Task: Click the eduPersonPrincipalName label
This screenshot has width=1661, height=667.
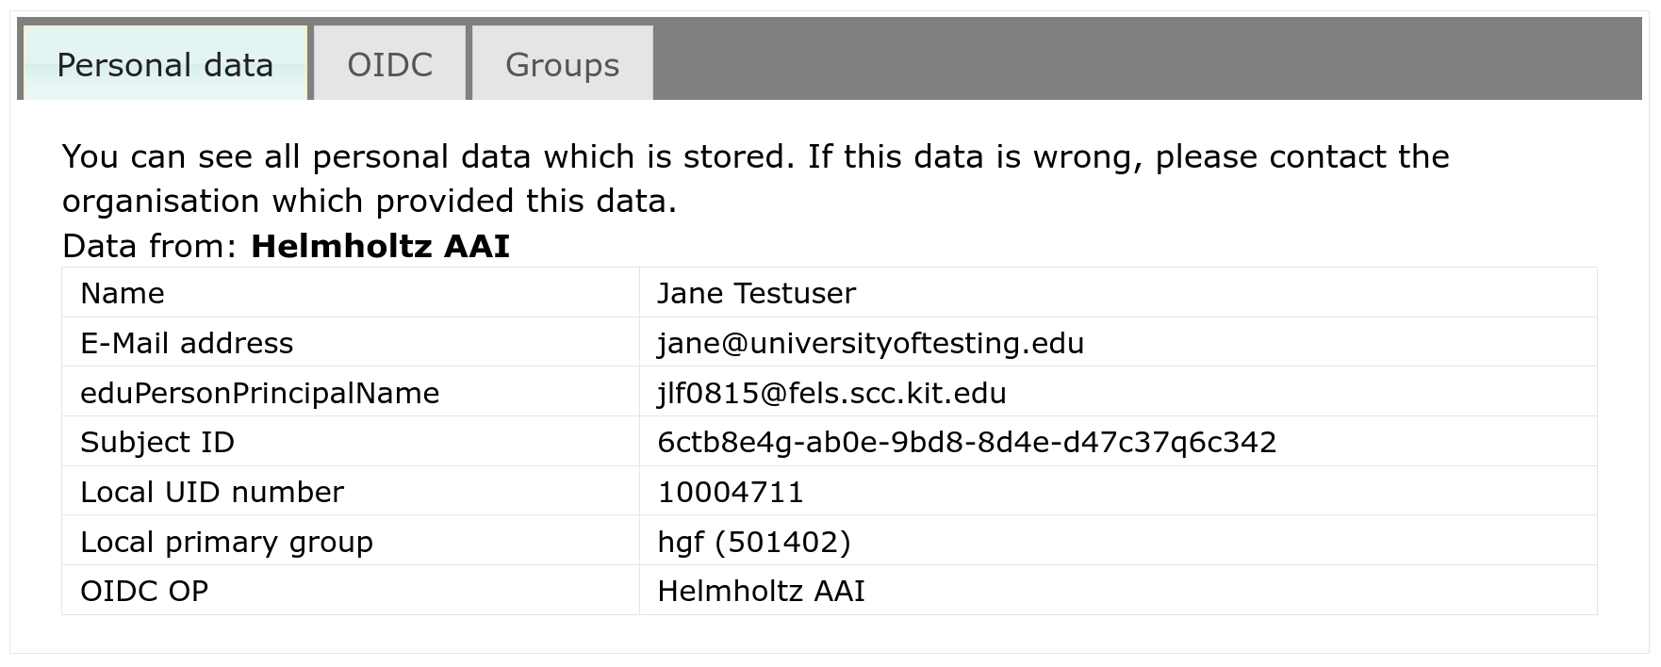Action: pyautogui.click(x=260, y=393)
